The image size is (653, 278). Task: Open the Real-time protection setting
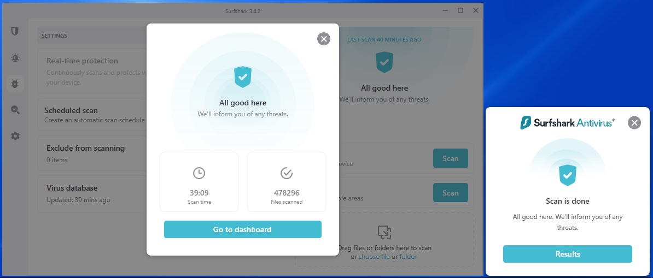click(x=92, y=71)
